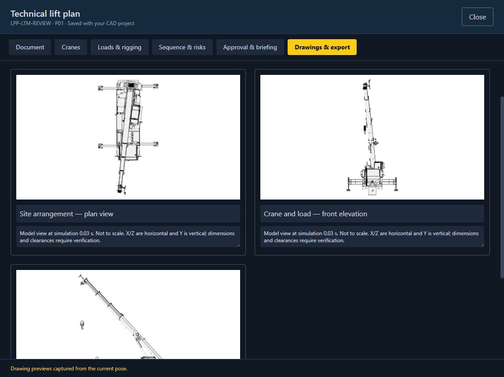Open the Document tab
Image resolution: width=504 pixels, height=377 pixels.
(30, 47)
